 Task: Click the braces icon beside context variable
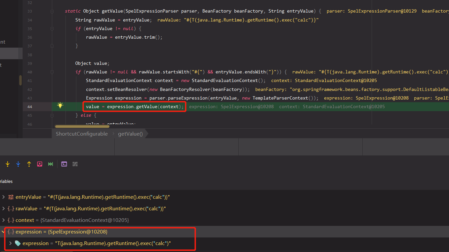11,220
